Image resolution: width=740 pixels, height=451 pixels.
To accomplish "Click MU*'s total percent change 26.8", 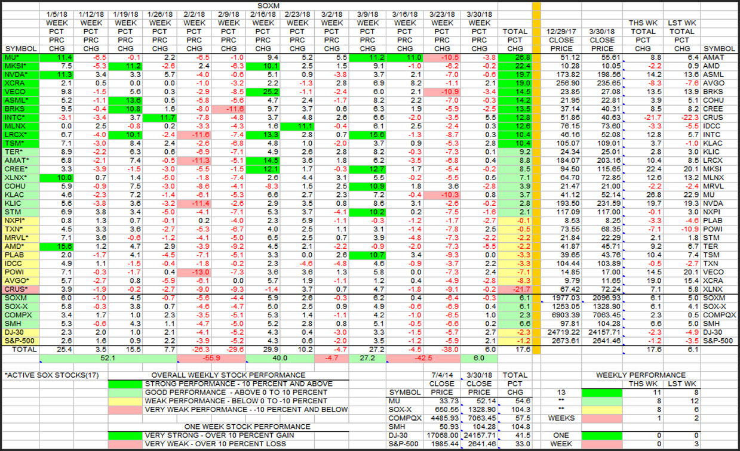I will (x=514, y=57).
